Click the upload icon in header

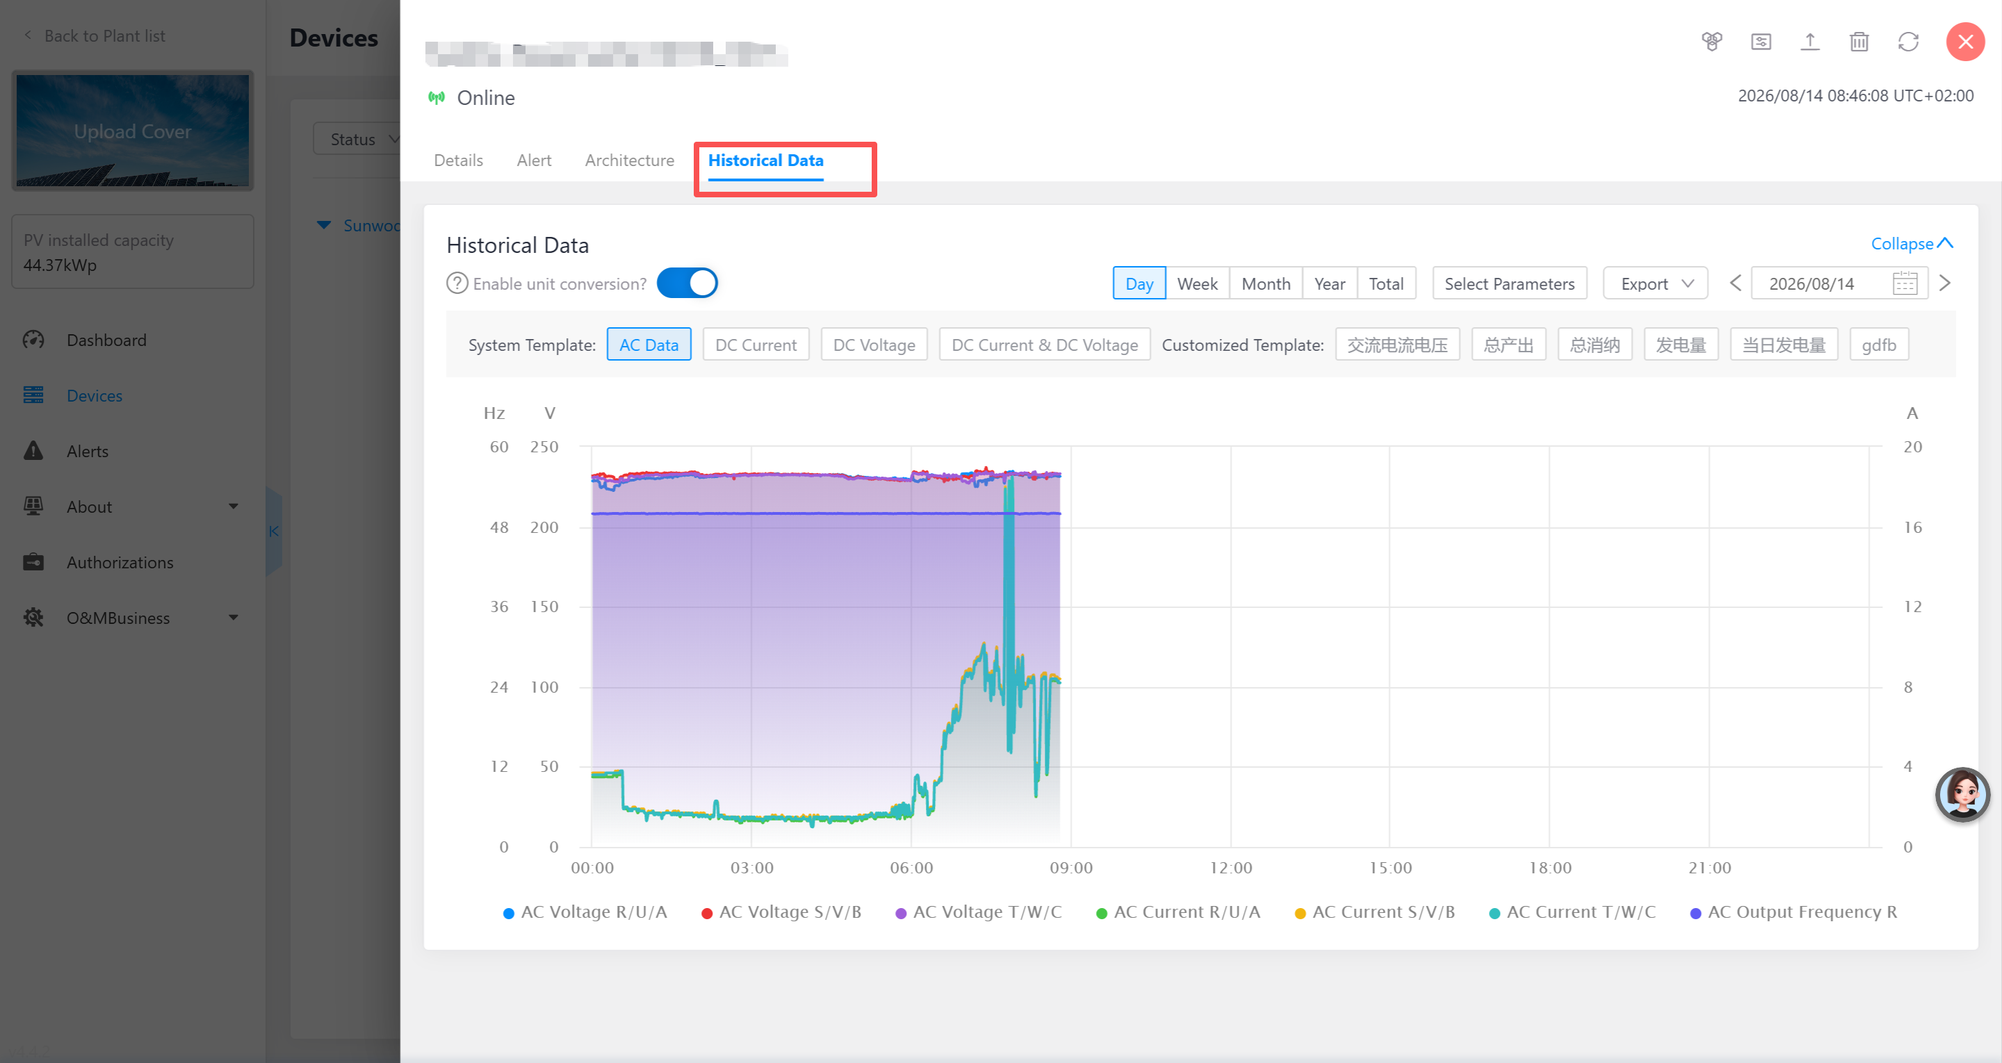click(x=1810, y=41)
